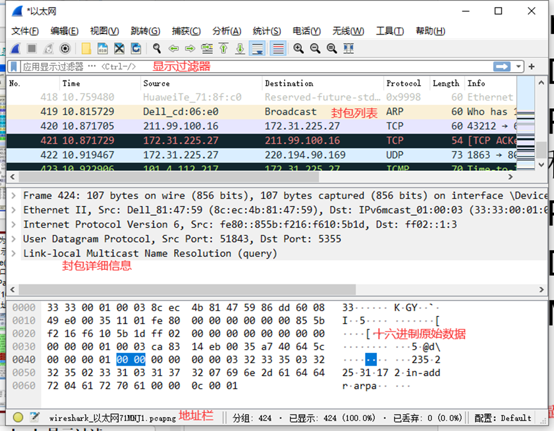Open the display filter history dropdown

[x=518, y=67]
